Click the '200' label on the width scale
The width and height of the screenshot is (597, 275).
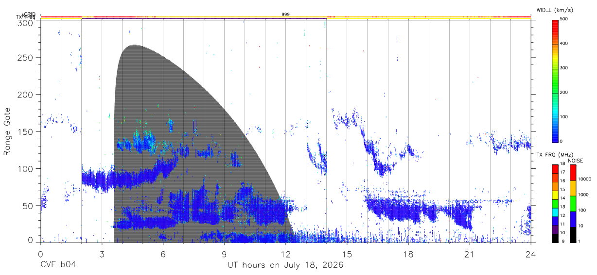click(x=564, y=92)
